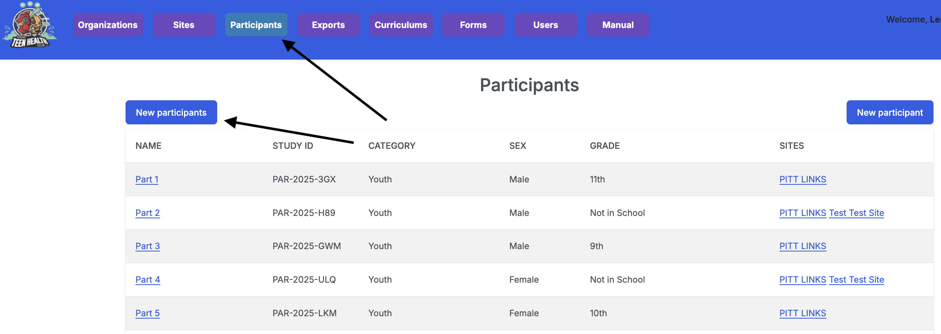Click Male in Part 1 row

pos(519,179)
